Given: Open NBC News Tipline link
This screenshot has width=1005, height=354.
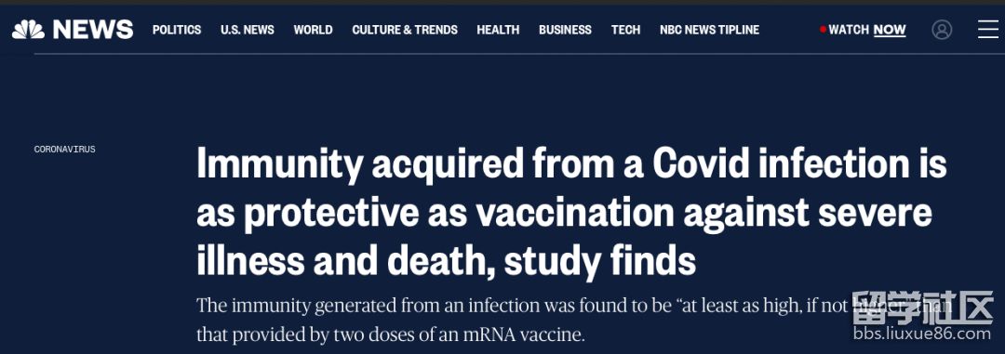Looking at the screenshot, I should [709, 30].
